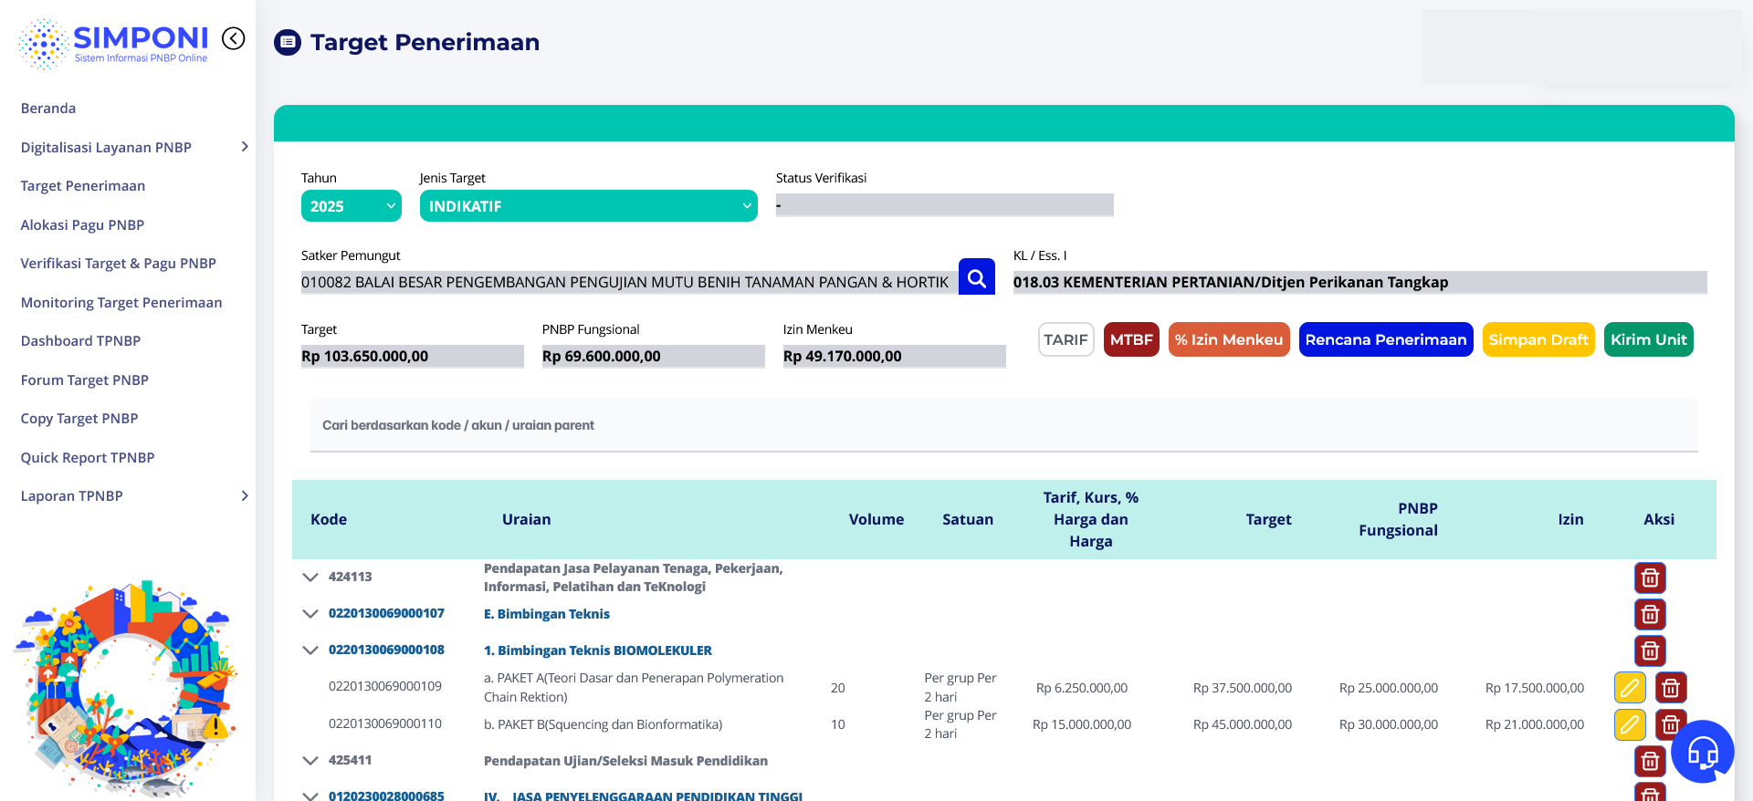This screenshot has width=1753, height=801.
Task: Edit PAKET A row with the pencil icon
Action: [1629, 687]
